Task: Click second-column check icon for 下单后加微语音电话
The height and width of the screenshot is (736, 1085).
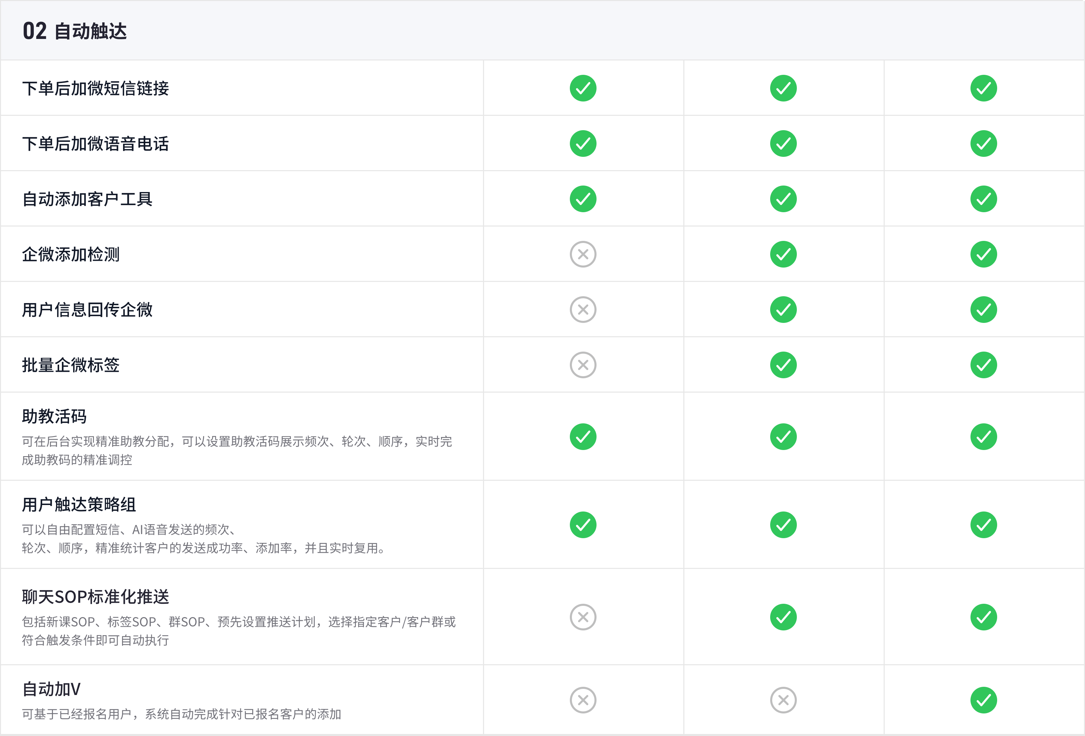Action: point(783,143)
